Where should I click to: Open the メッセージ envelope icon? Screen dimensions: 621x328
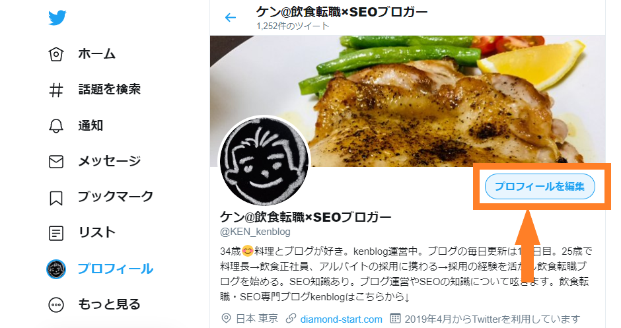pyautogui.click(x=56, y=162)
